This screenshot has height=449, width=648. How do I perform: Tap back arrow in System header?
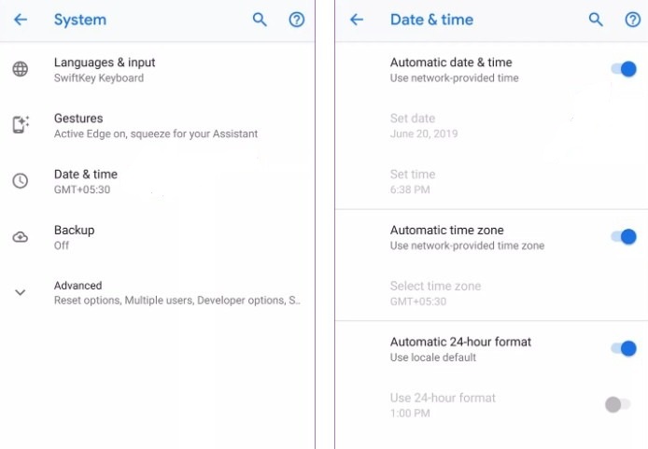[21, 20]
